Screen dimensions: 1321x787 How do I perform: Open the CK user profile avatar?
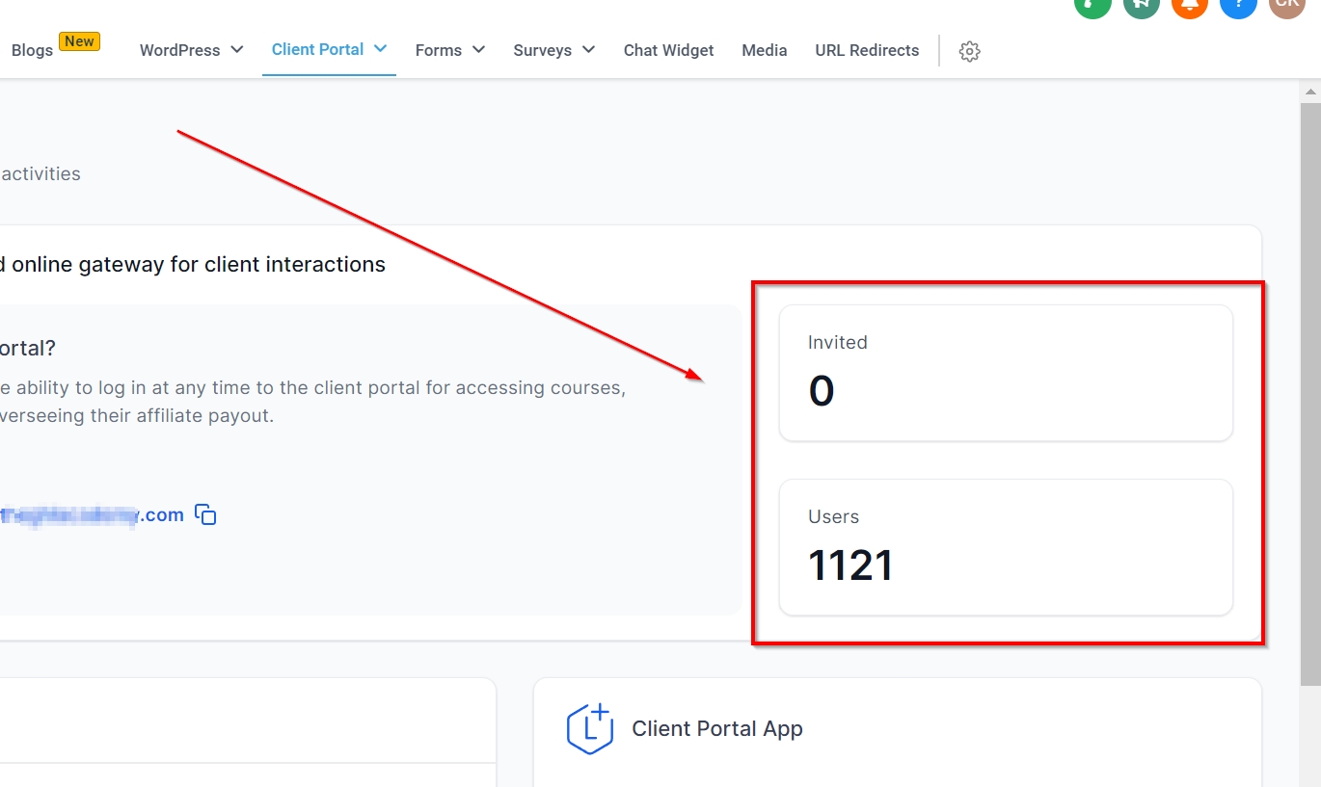[x=1286, y=5]
